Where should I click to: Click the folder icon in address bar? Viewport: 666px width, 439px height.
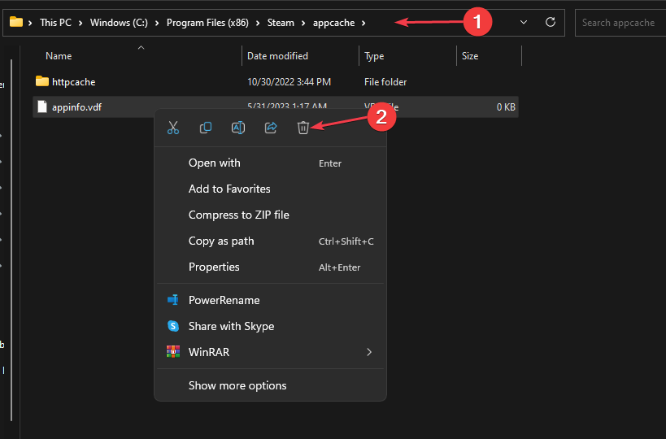(x=16, y=22)
